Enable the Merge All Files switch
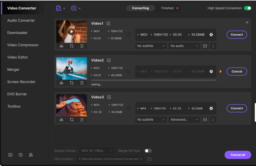Screen dimensions: 256x166 [x=148, y=151]
